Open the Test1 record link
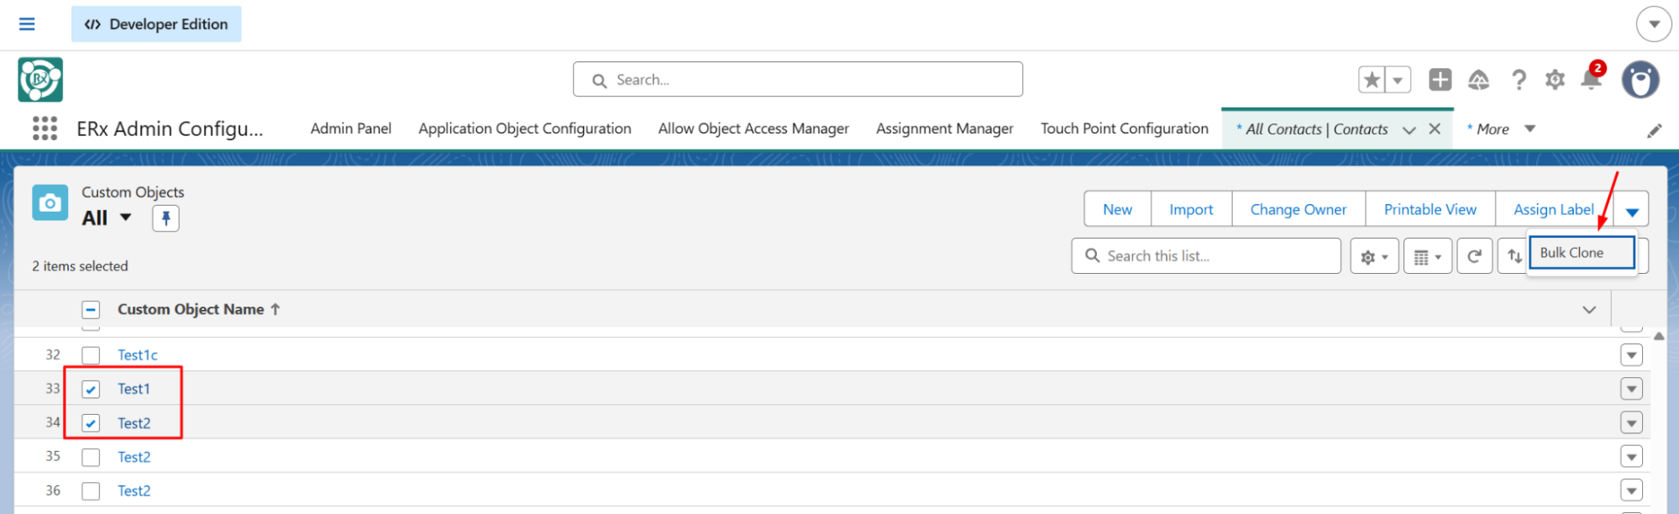1679x514 pixels. tap(134, 389)
